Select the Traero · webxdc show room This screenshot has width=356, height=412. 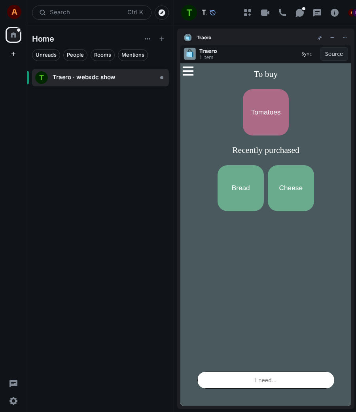click(100, 78)
